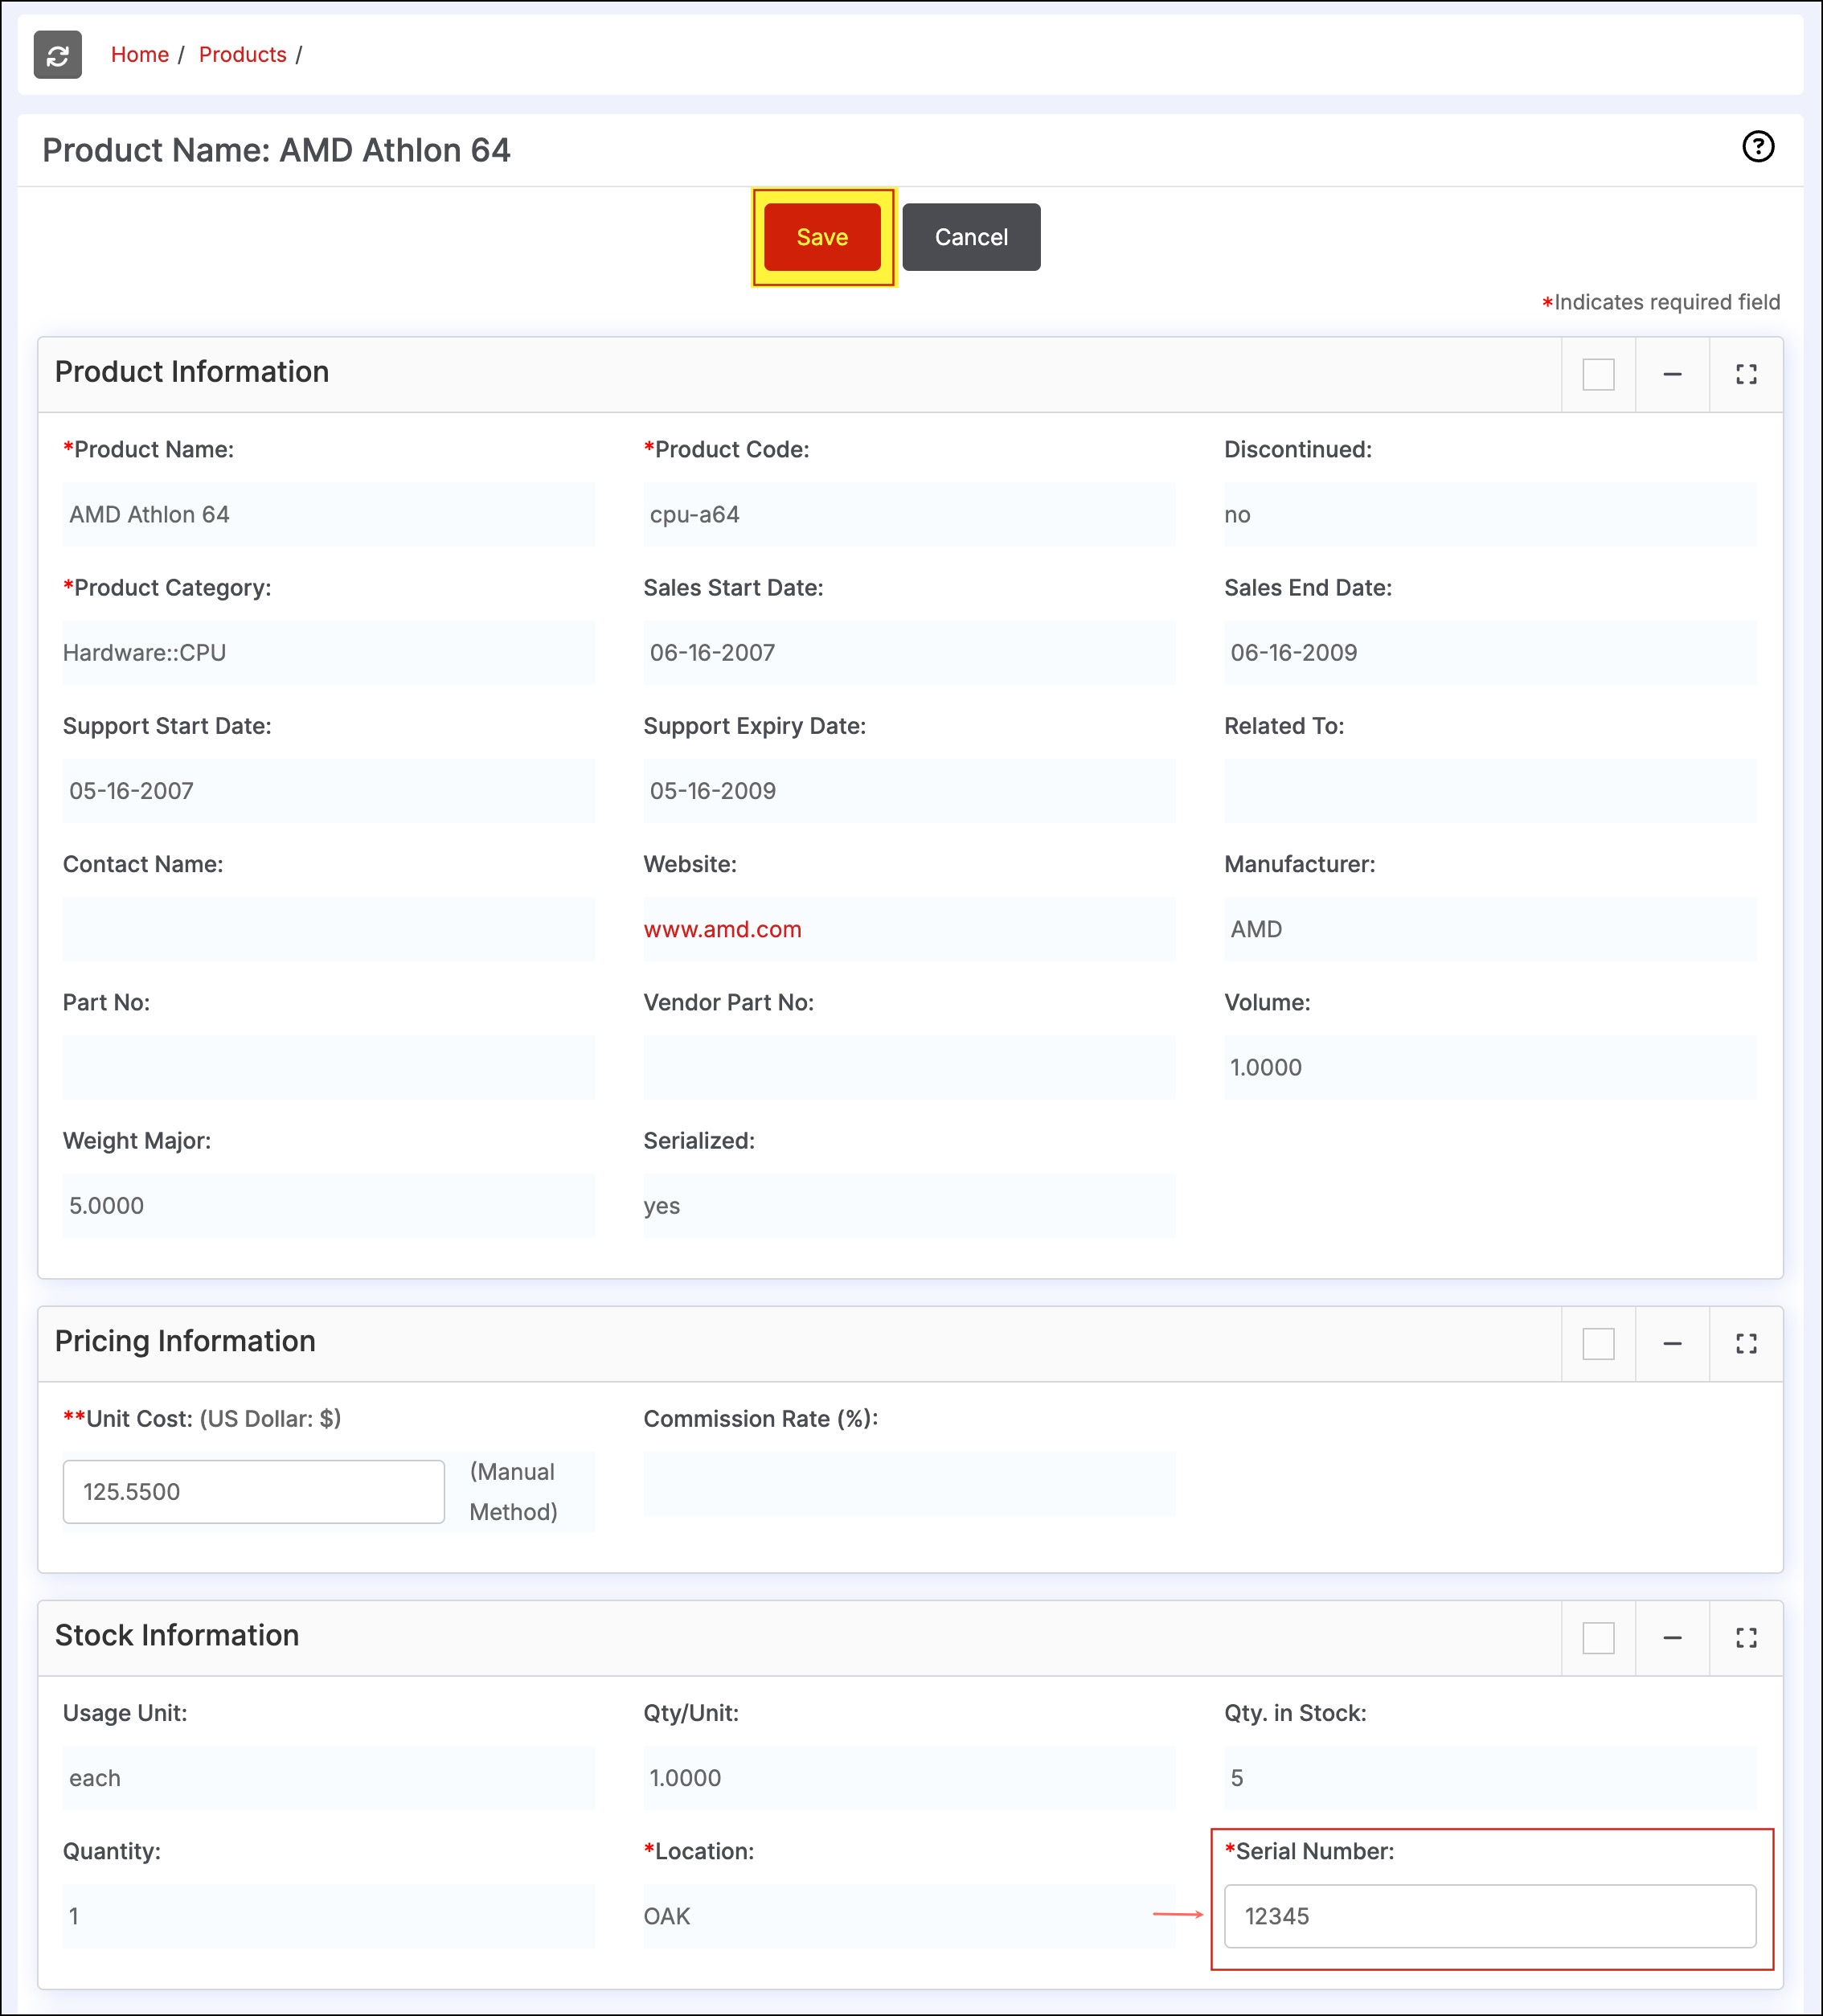1823x2016 pixels.
Task: Collapse the Pricing Information panel with the minus icon
Action: (x=1672, y=1344)
